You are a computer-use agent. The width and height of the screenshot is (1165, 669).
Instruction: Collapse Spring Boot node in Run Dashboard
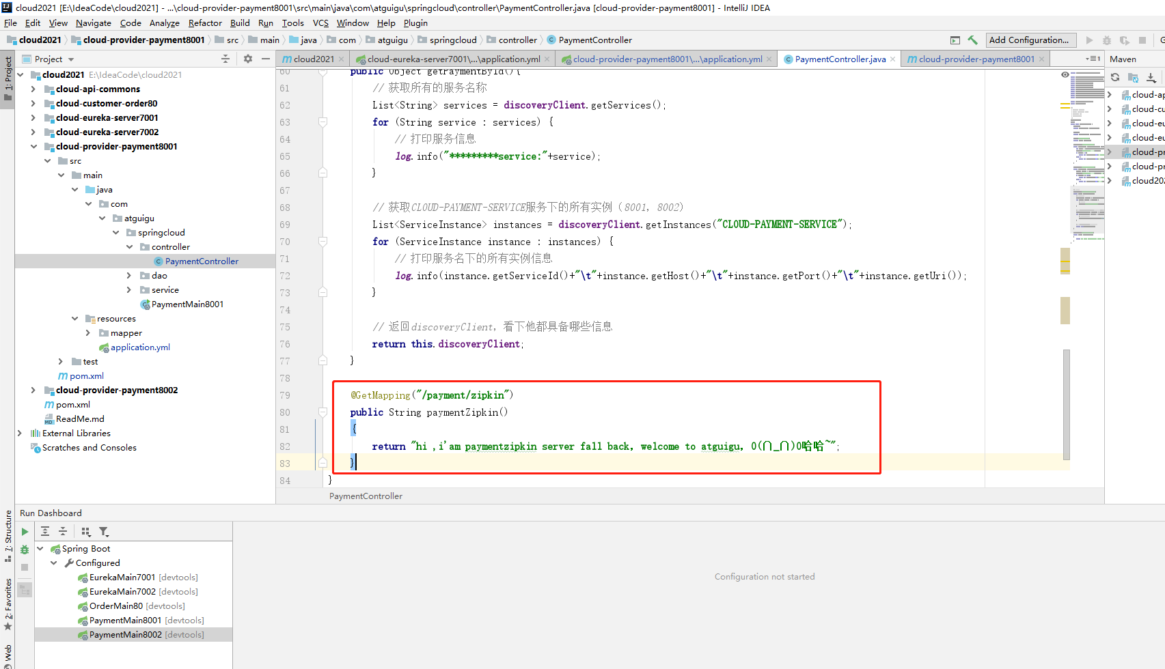[40, 549]
